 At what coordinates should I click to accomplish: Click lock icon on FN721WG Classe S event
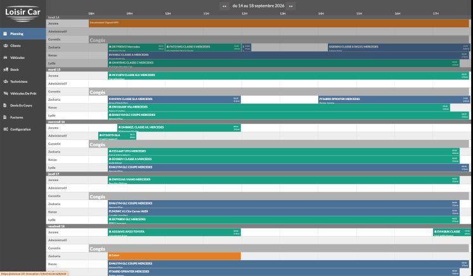pos(167,47)
